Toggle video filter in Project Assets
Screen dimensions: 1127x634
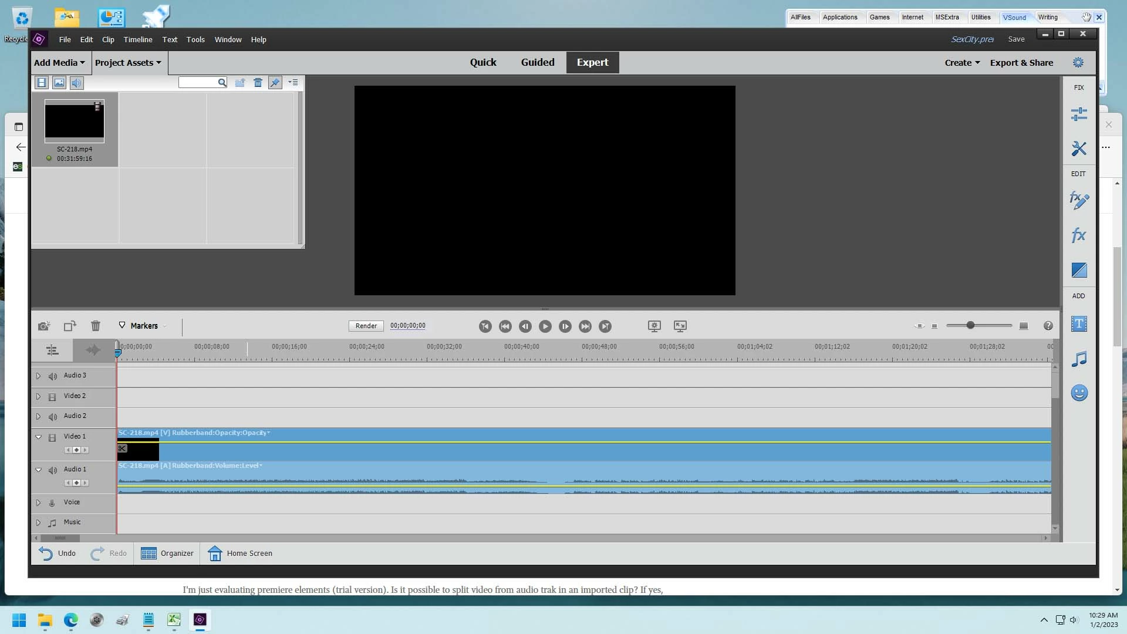tap(42, 83)
